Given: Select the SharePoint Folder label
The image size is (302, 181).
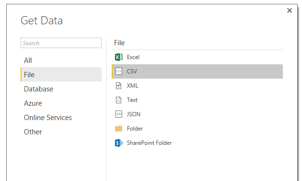Looking at the screenshot, I should pyautogui.click(x=149, y=143).
